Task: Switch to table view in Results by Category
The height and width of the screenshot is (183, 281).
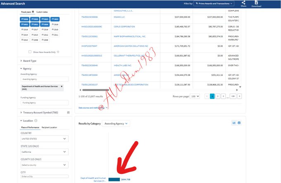Action: 239,123
